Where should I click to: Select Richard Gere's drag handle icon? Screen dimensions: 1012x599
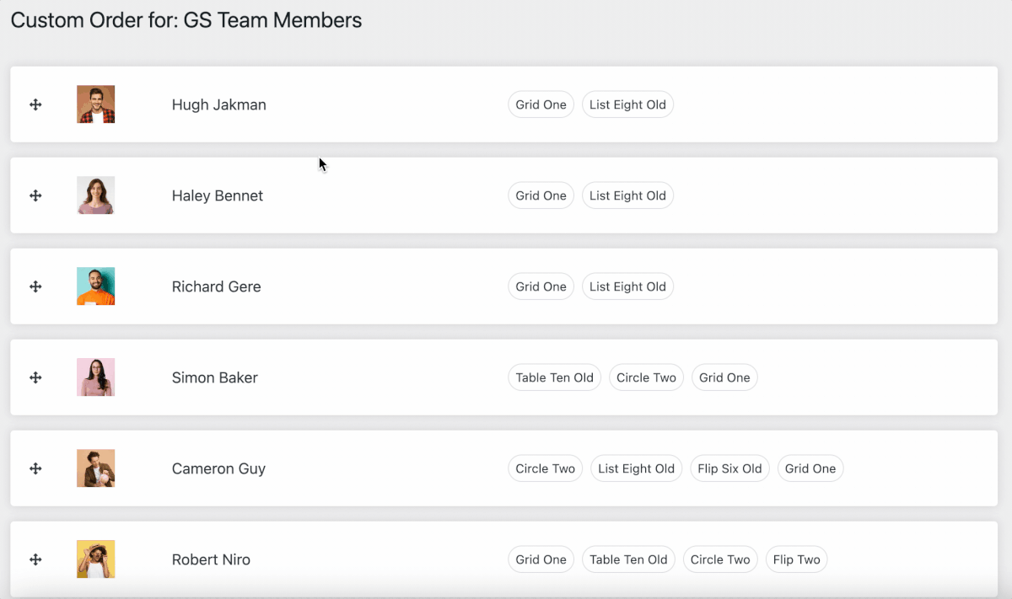click(35, 286)
